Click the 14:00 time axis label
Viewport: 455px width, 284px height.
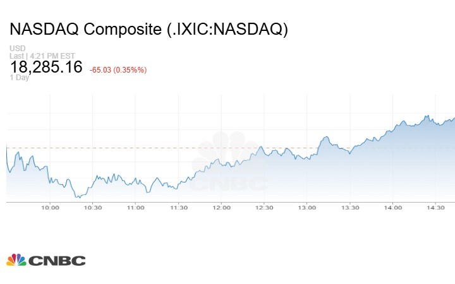tap(392, 208)
